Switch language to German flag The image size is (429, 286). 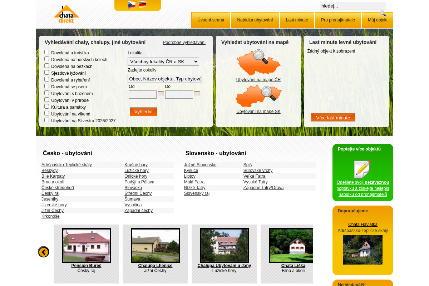pyautogui.click(x=143, y=5)
